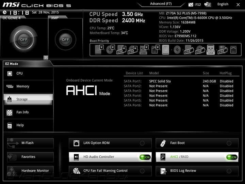This screenshot has width=245, height=184.
Task: Enable the Fast Boot toggle indicator
Action: click(x=229, y=143)
